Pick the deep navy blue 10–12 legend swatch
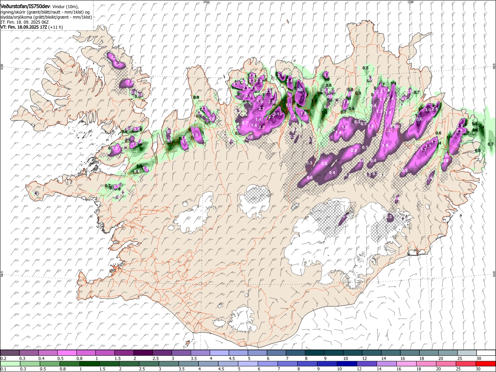The height and width of the screenshot is (372, 496). tap(347, 364)
